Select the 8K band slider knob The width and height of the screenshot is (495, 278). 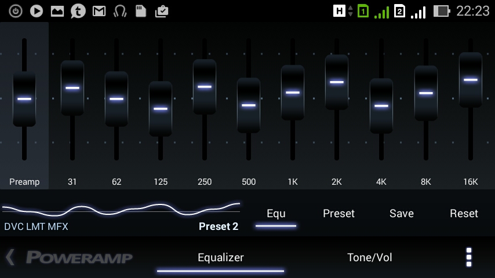pyautogui.click(x=426, y=93)
